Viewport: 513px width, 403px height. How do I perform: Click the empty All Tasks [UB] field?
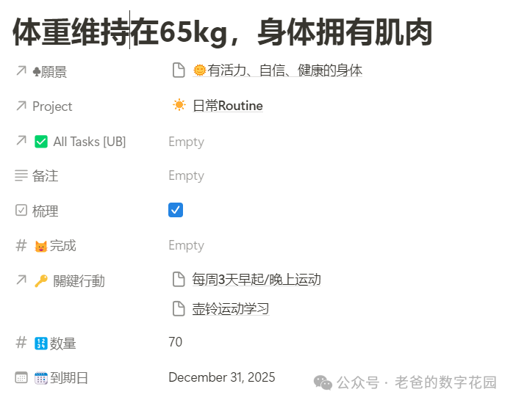186,142
